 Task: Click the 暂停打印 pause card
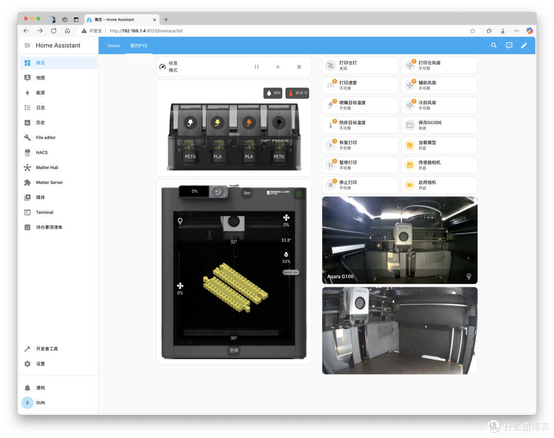pyautogui.click(x=360, y=165)
